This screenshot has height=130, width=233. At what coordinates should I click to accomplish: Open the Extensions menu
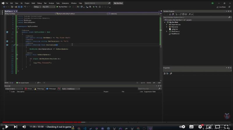(65, 3)
